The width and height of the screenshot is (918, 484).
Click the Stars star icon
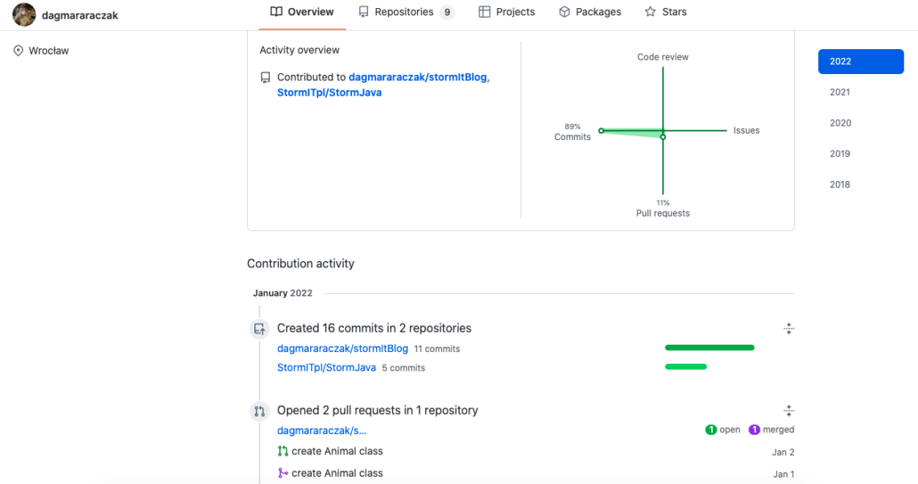tap(651, 11)
